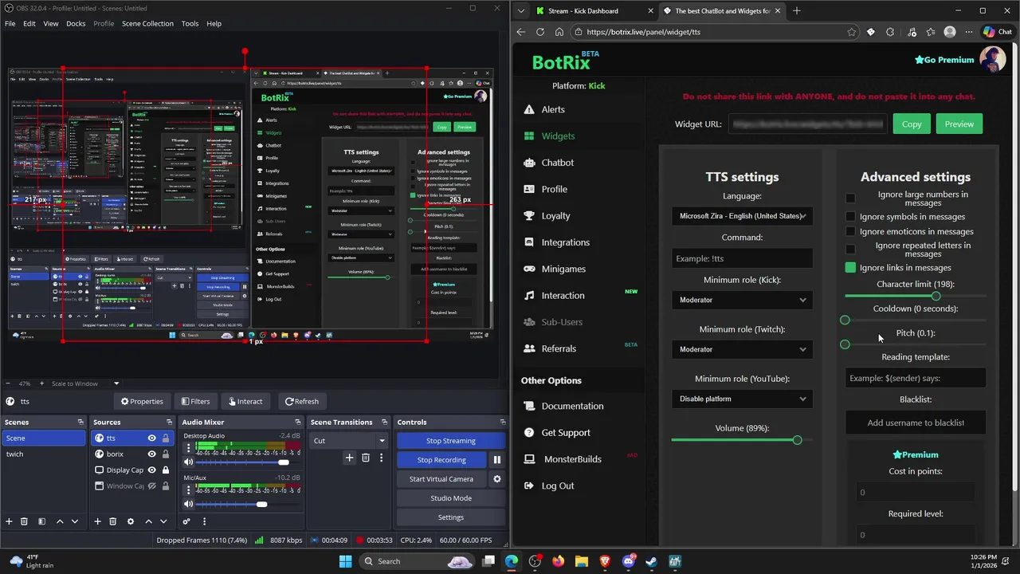The image size is (1020, 574).
Task: Pop out the Controls dock icon
Action: click(502, 422)
